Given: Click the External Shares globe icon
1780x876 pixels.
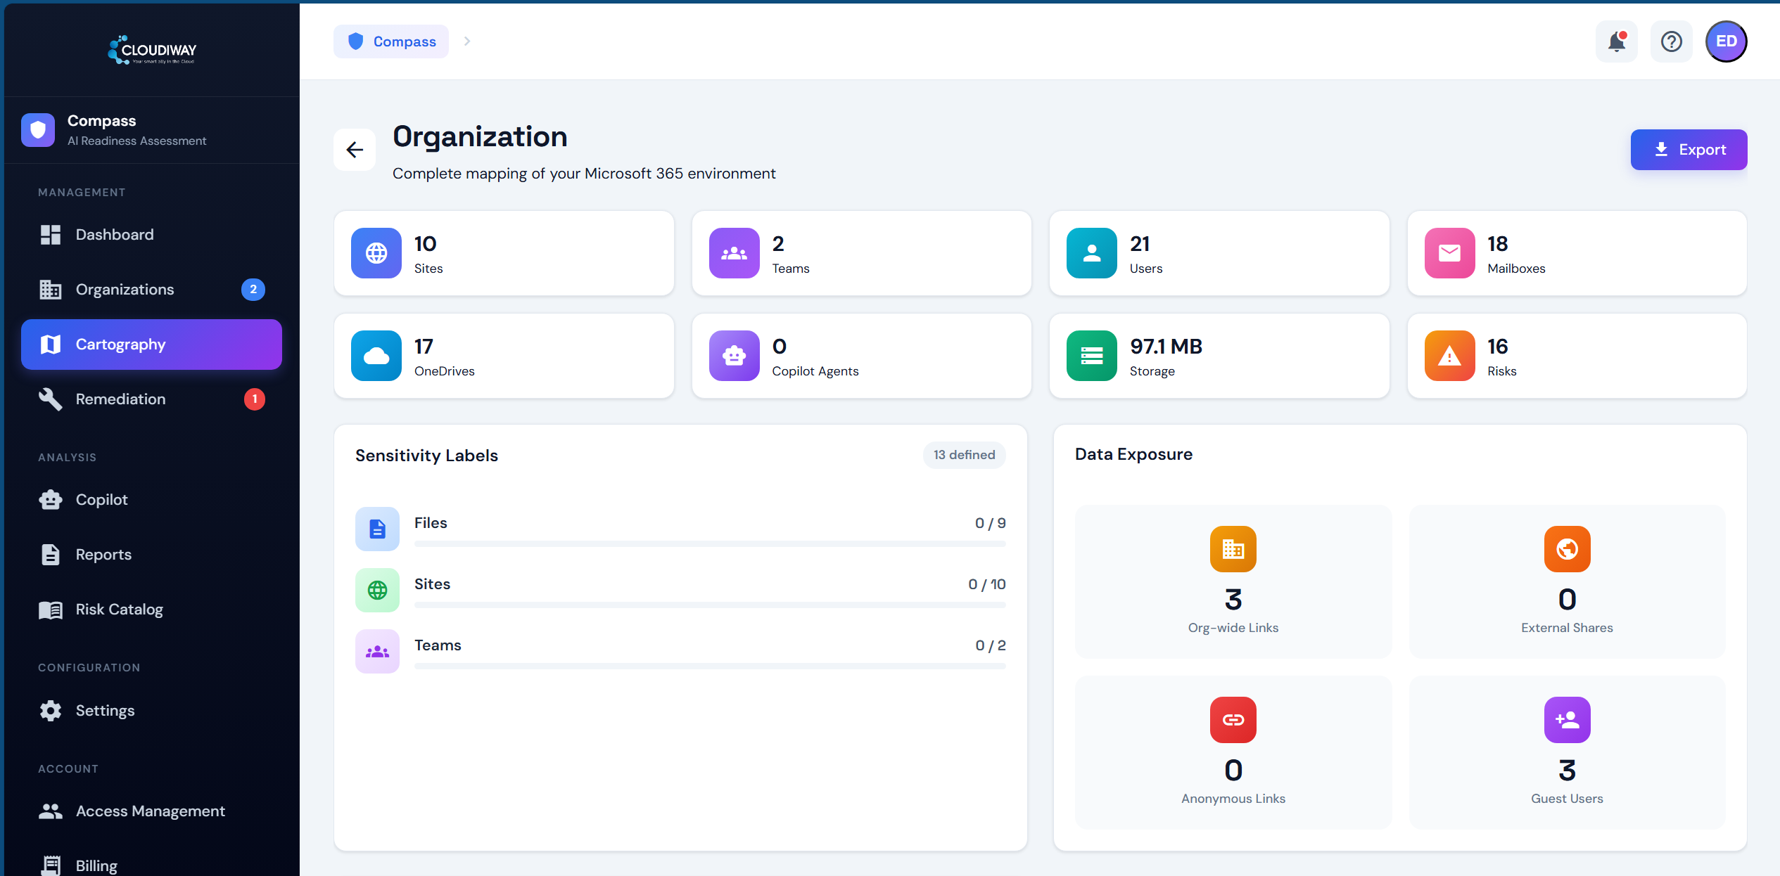Looking at the screenshot, I should (1568, 549).
